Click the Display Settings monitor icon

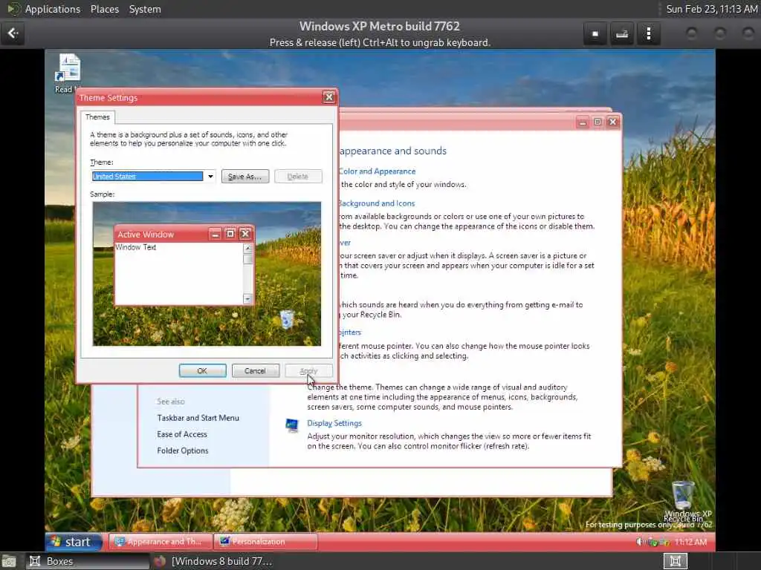click(291, 425)
